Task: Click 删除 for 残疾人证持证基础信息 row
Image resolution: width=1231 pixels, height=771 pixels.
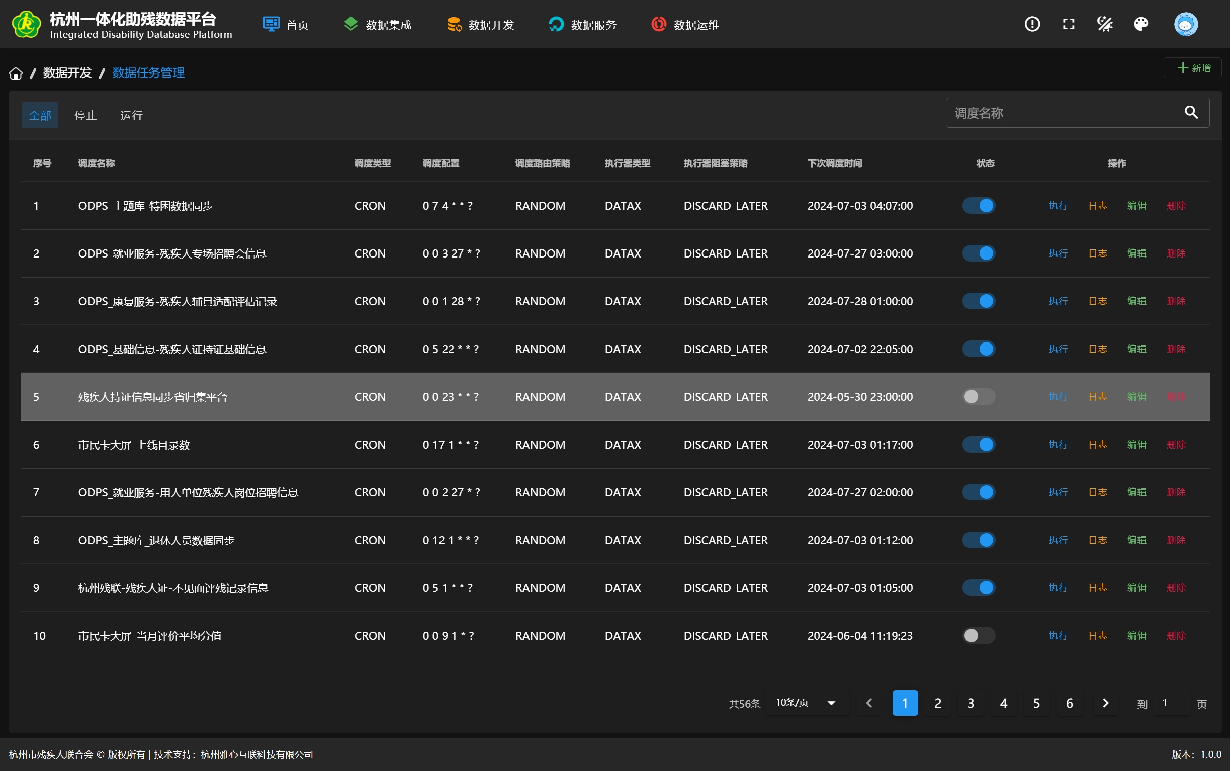Action: point(1177,350)
